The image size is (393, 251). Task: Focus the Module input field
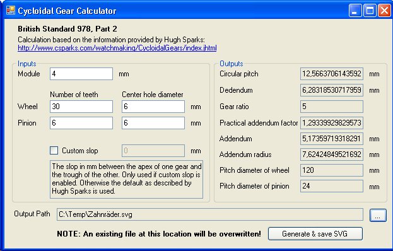pyautogui.click(x=81, y=74)
